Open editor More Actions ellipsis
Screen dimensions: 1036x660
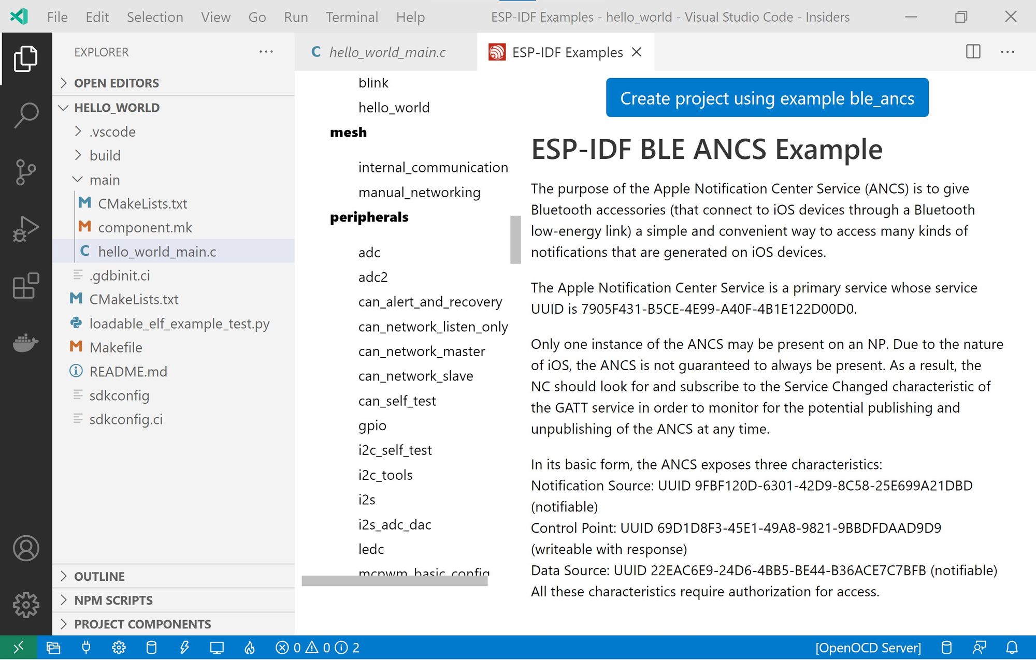[1008, 52]
